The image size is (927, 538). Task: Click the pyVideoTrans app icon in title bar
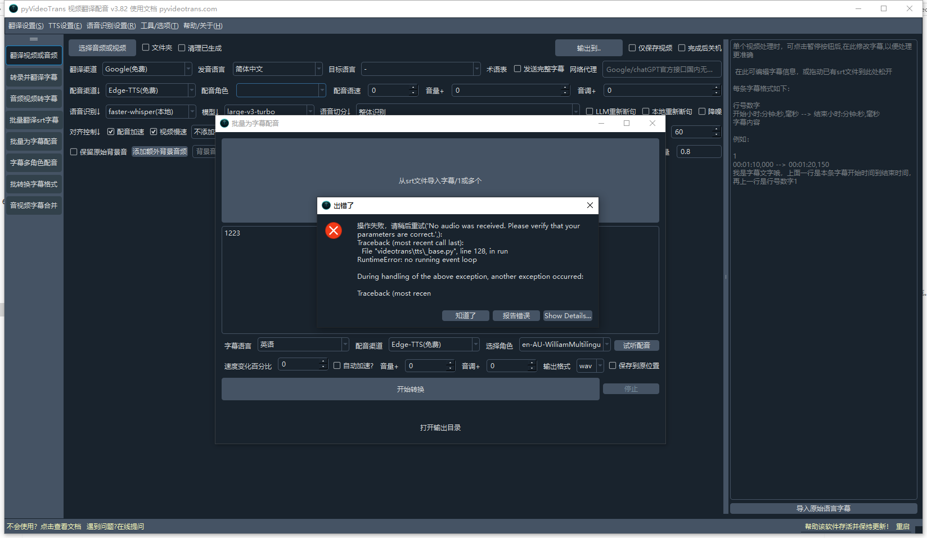[13, 8]
